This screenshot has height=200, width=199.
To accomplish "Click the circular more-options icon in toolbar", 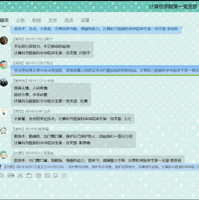I will tap(64, 176).
